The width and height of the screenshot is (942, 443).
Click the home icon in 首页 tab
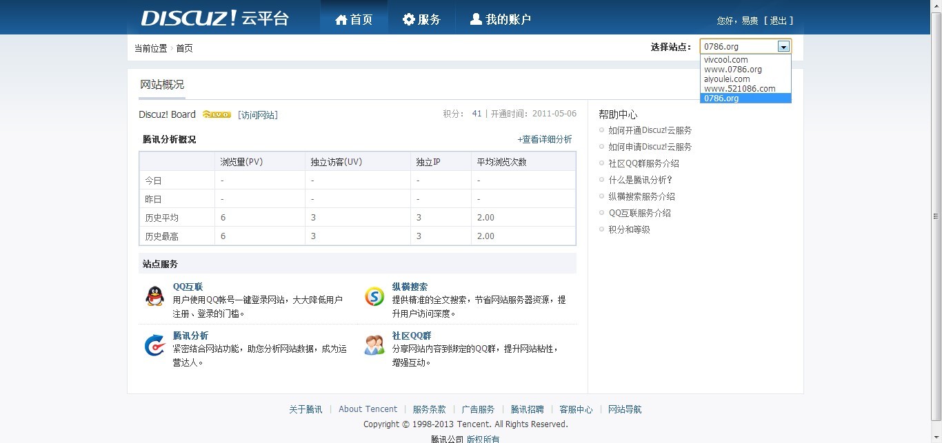tap(341, 19)
